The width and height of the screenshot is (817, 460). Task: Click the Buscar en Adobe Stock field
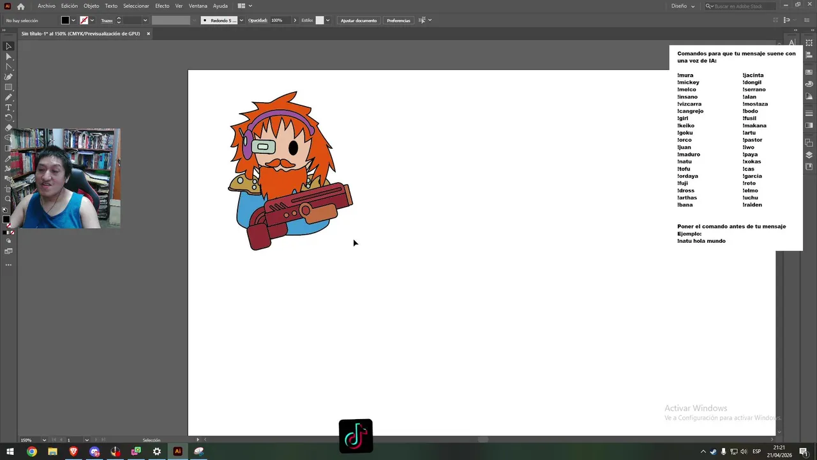740,6
